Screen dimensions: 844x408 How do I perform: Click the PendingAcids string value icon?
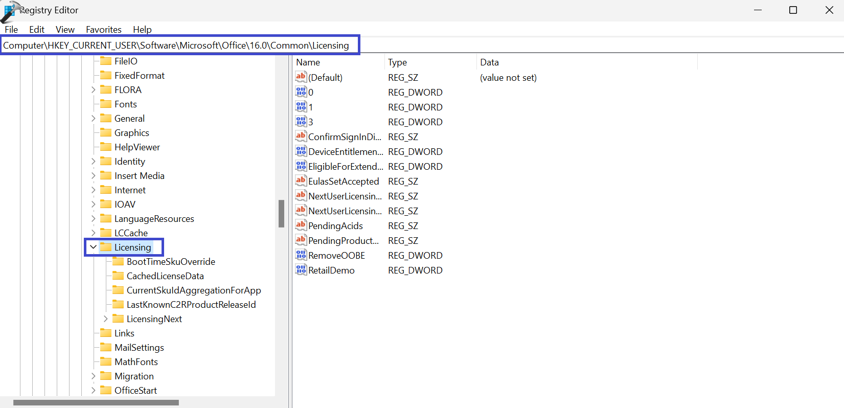(301, 225)
